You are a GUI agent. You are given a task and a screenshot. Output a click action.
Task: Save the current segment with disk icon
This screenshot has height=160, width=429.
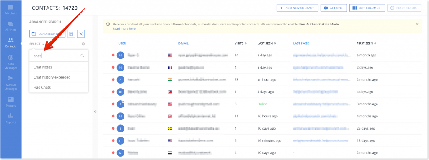pyautogui.click(x=71, y=34)
